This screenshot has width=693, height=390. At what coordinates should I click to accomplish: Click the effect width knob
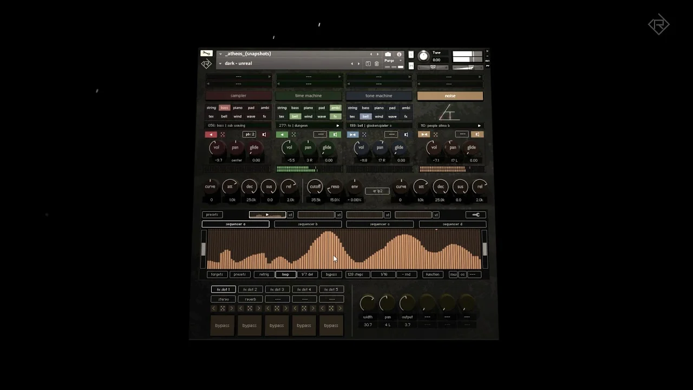coord(368,303)
